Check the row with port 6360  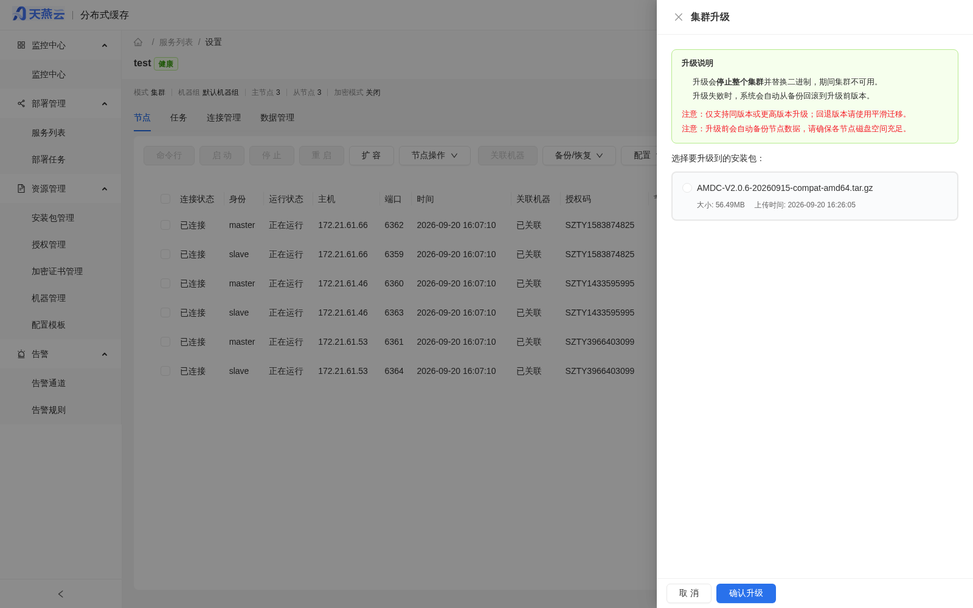tap(165, 283)
